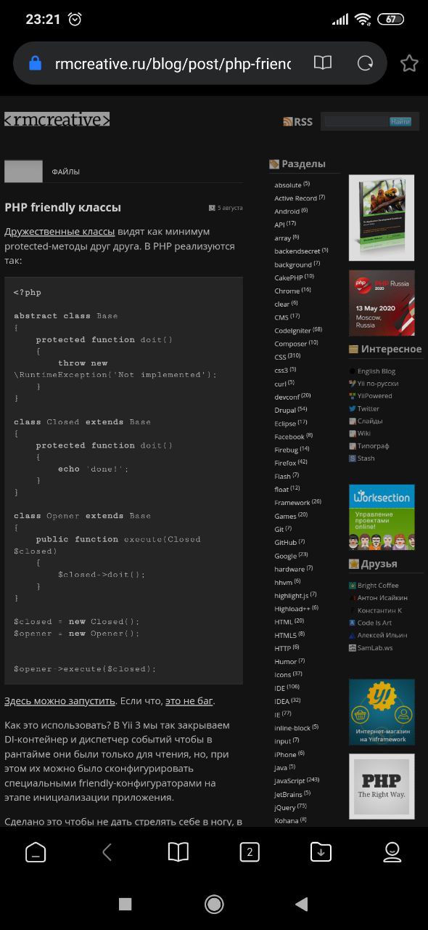The height and width of the screenshot is (930, 428).
Task: Open the PHP Russia 2020 banner
Action: pyautogui.click(x=382, y=303)
